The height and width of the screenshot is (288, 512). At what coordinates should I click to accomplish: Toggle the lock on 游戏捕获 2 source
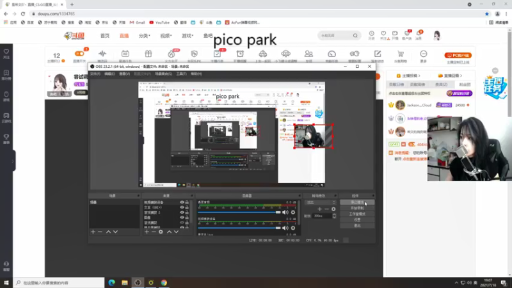[x=187, y=212]
